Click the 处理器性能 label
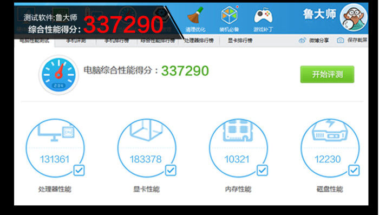This screenshot has width=379, height=215. [55, 189]
